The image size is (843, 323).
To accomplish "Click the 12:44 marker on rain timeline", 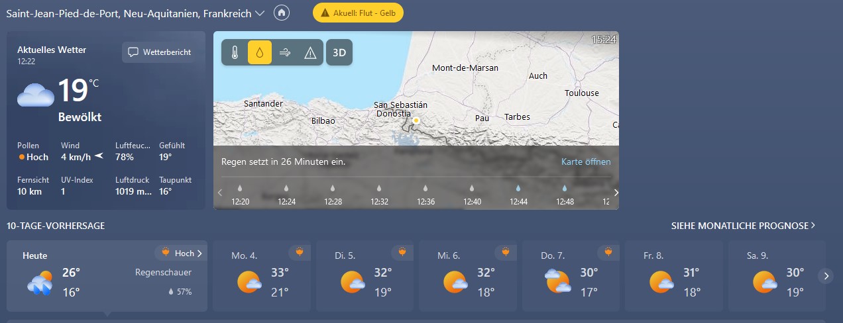I will (518, 195).
